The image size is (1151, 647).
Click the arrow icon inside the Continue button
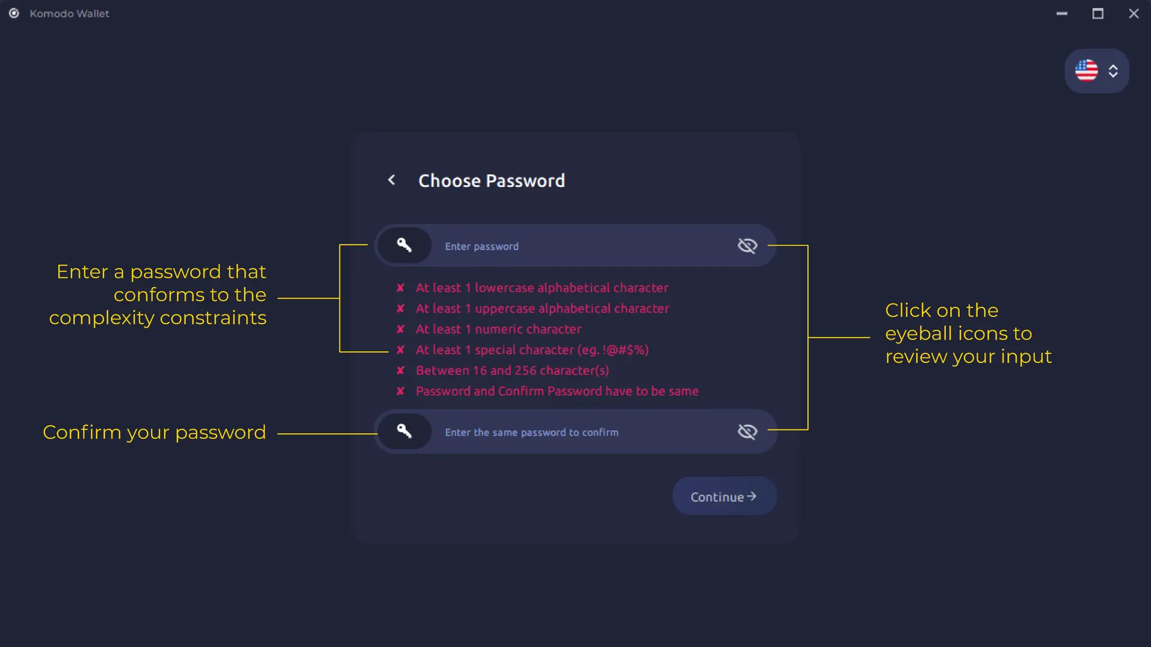(x=752, y=496)
